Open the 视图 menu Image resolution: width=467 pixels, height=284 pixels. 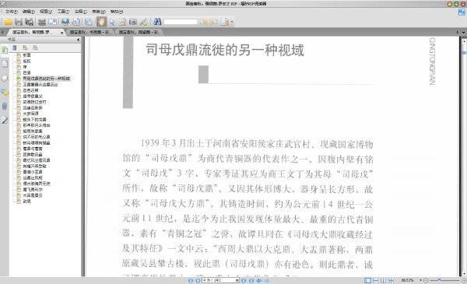[x=46, y=12]
